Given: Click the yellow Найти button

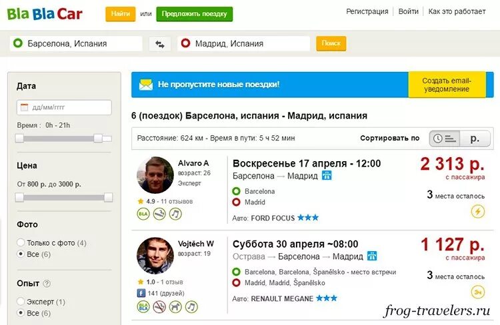Looking at the screenshot, I should coord(121,14).
